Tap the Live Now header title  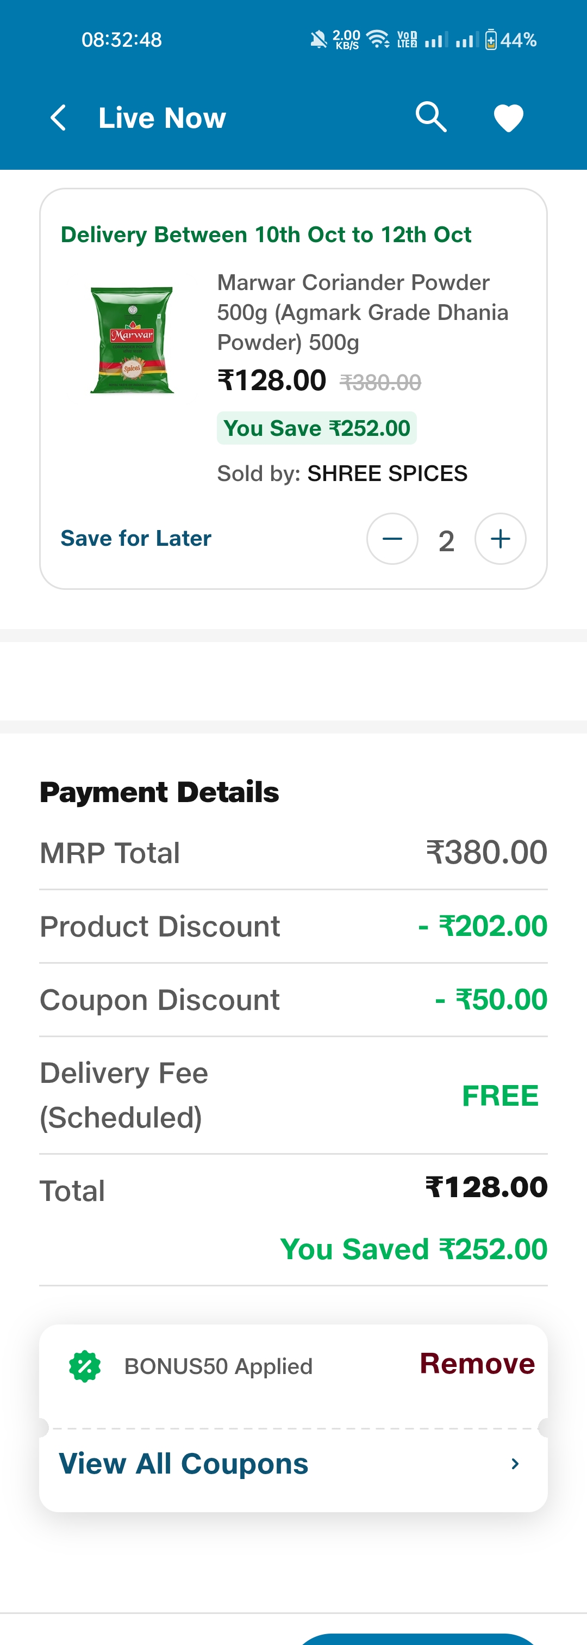click(x=162, y=118)
